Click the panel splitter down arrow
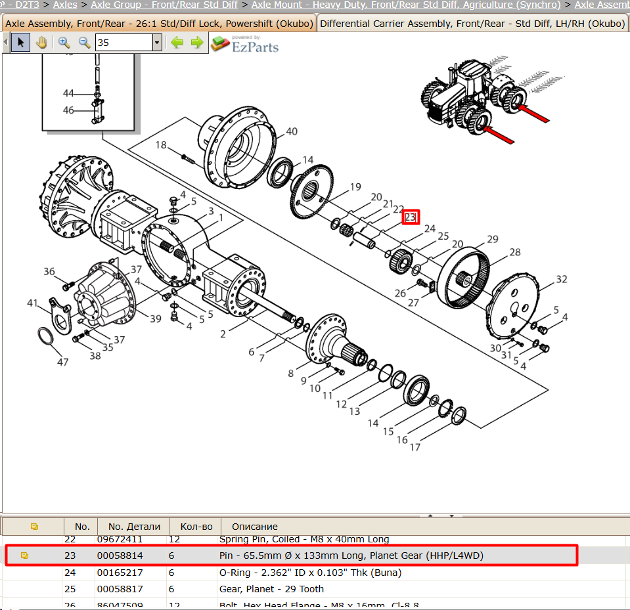 coord(451,515)
